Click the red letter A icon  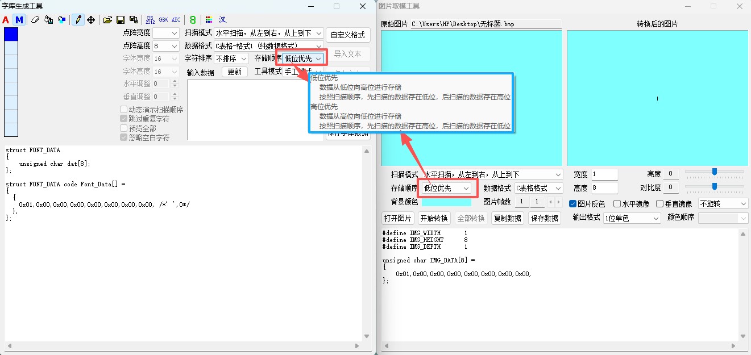(6, 19)
